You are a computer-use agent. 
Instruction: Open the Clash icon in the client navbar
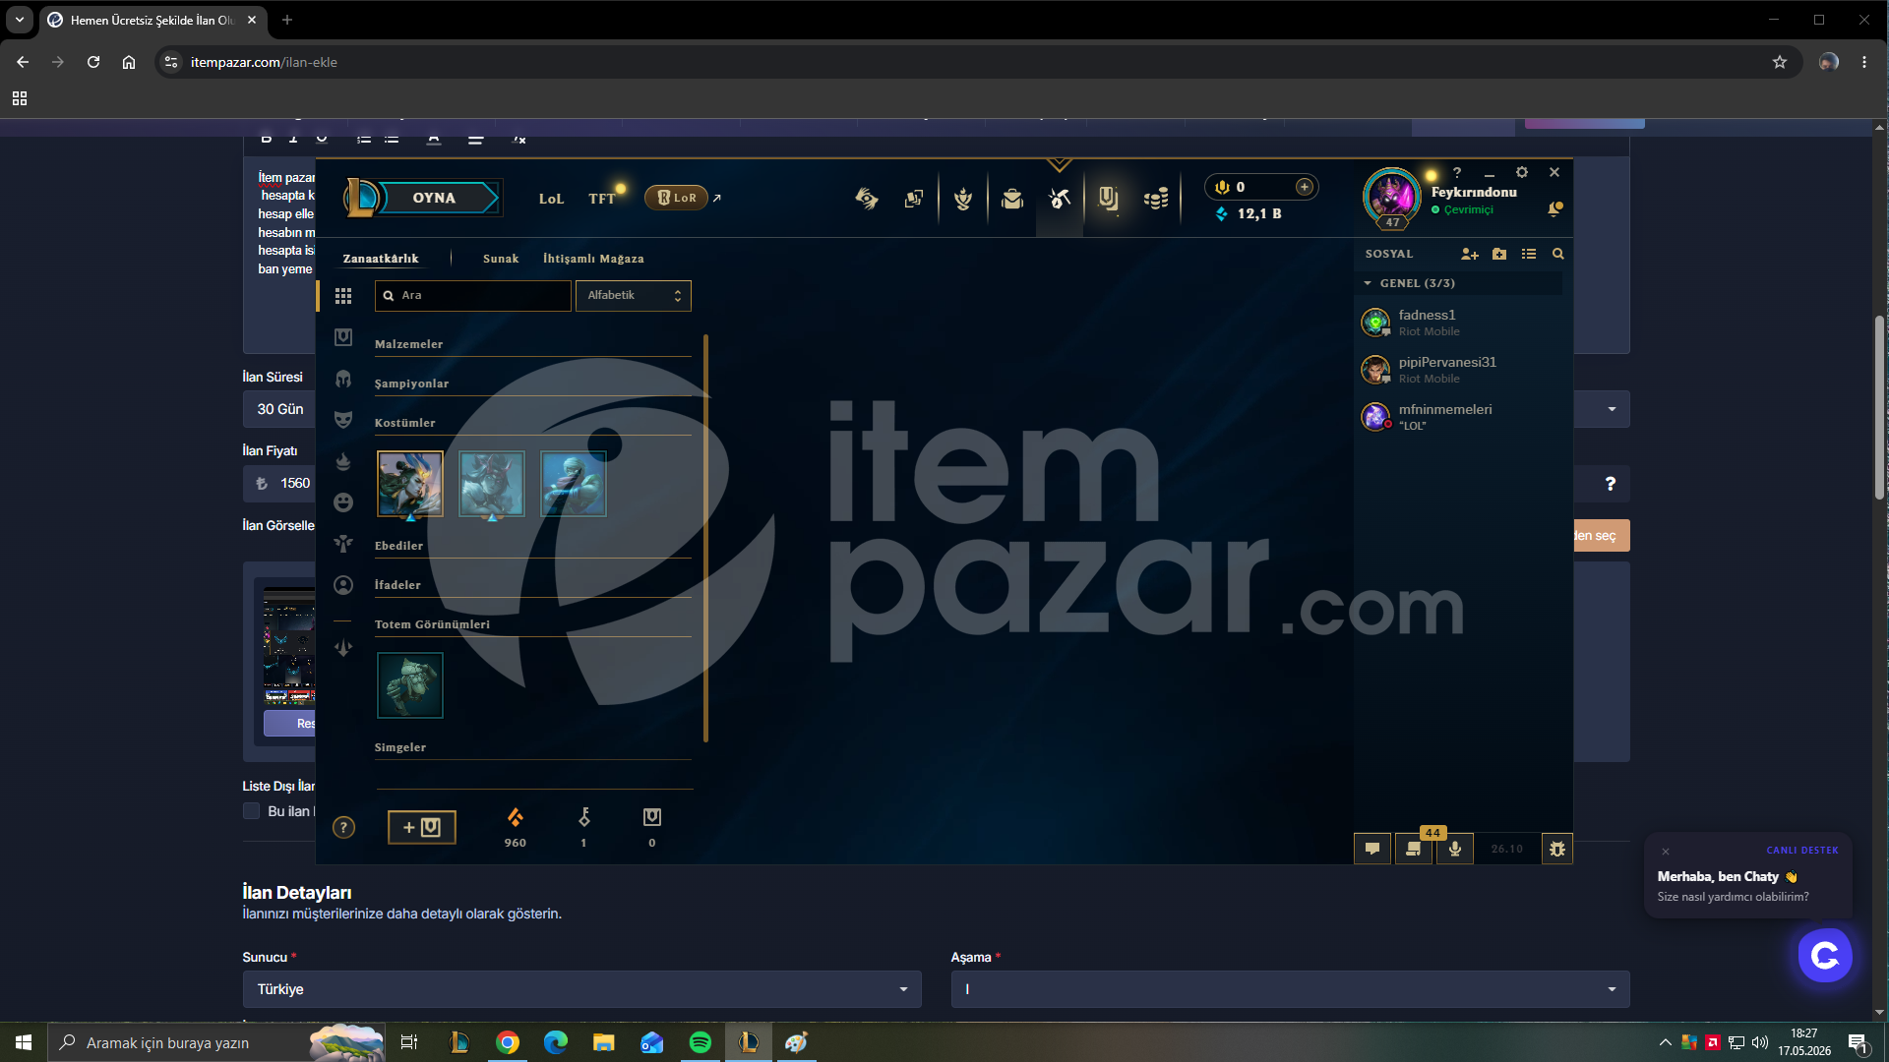tap(867, 199)
